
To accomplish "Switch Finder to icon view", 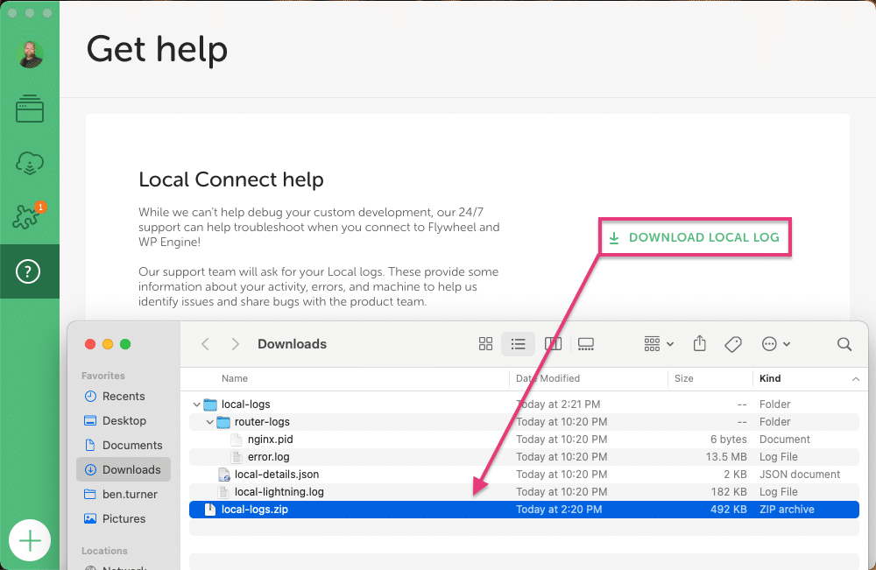I will click(485, 344).
